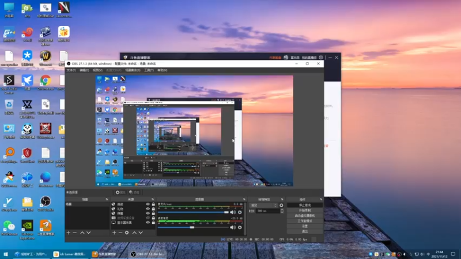Pop out the Scenes dock panel icon

coord(107,199)
